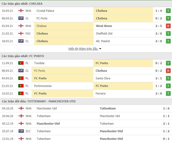This screenshot has height=144, width=172.
Task: Select Sheffield Utd team name
Action: [x=104, y=34]
